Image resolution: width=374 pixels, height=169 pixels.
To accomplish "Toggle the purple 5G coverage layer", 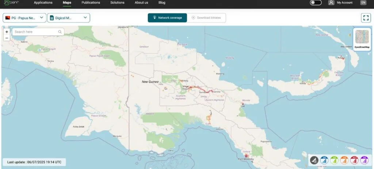I will click(364, 160).
